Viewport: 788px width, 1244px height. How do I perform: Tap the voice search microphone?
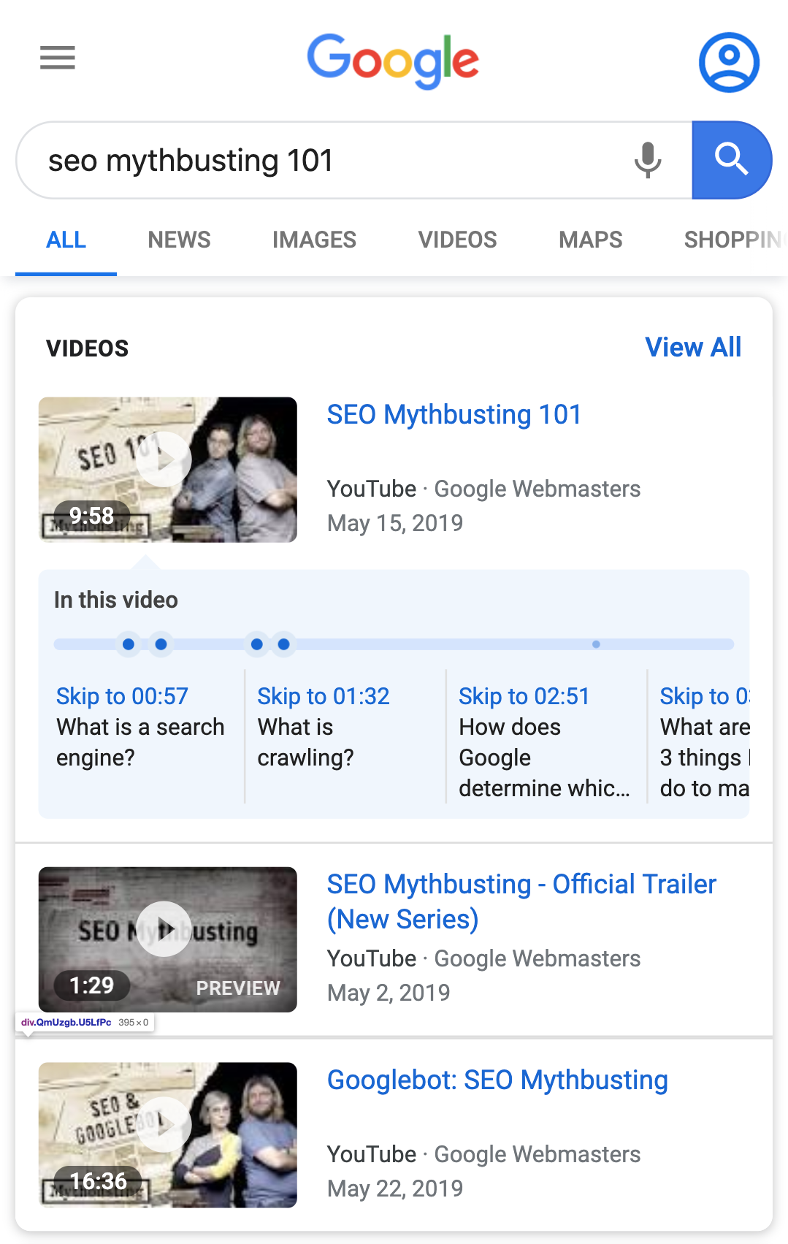click(647, 160)
